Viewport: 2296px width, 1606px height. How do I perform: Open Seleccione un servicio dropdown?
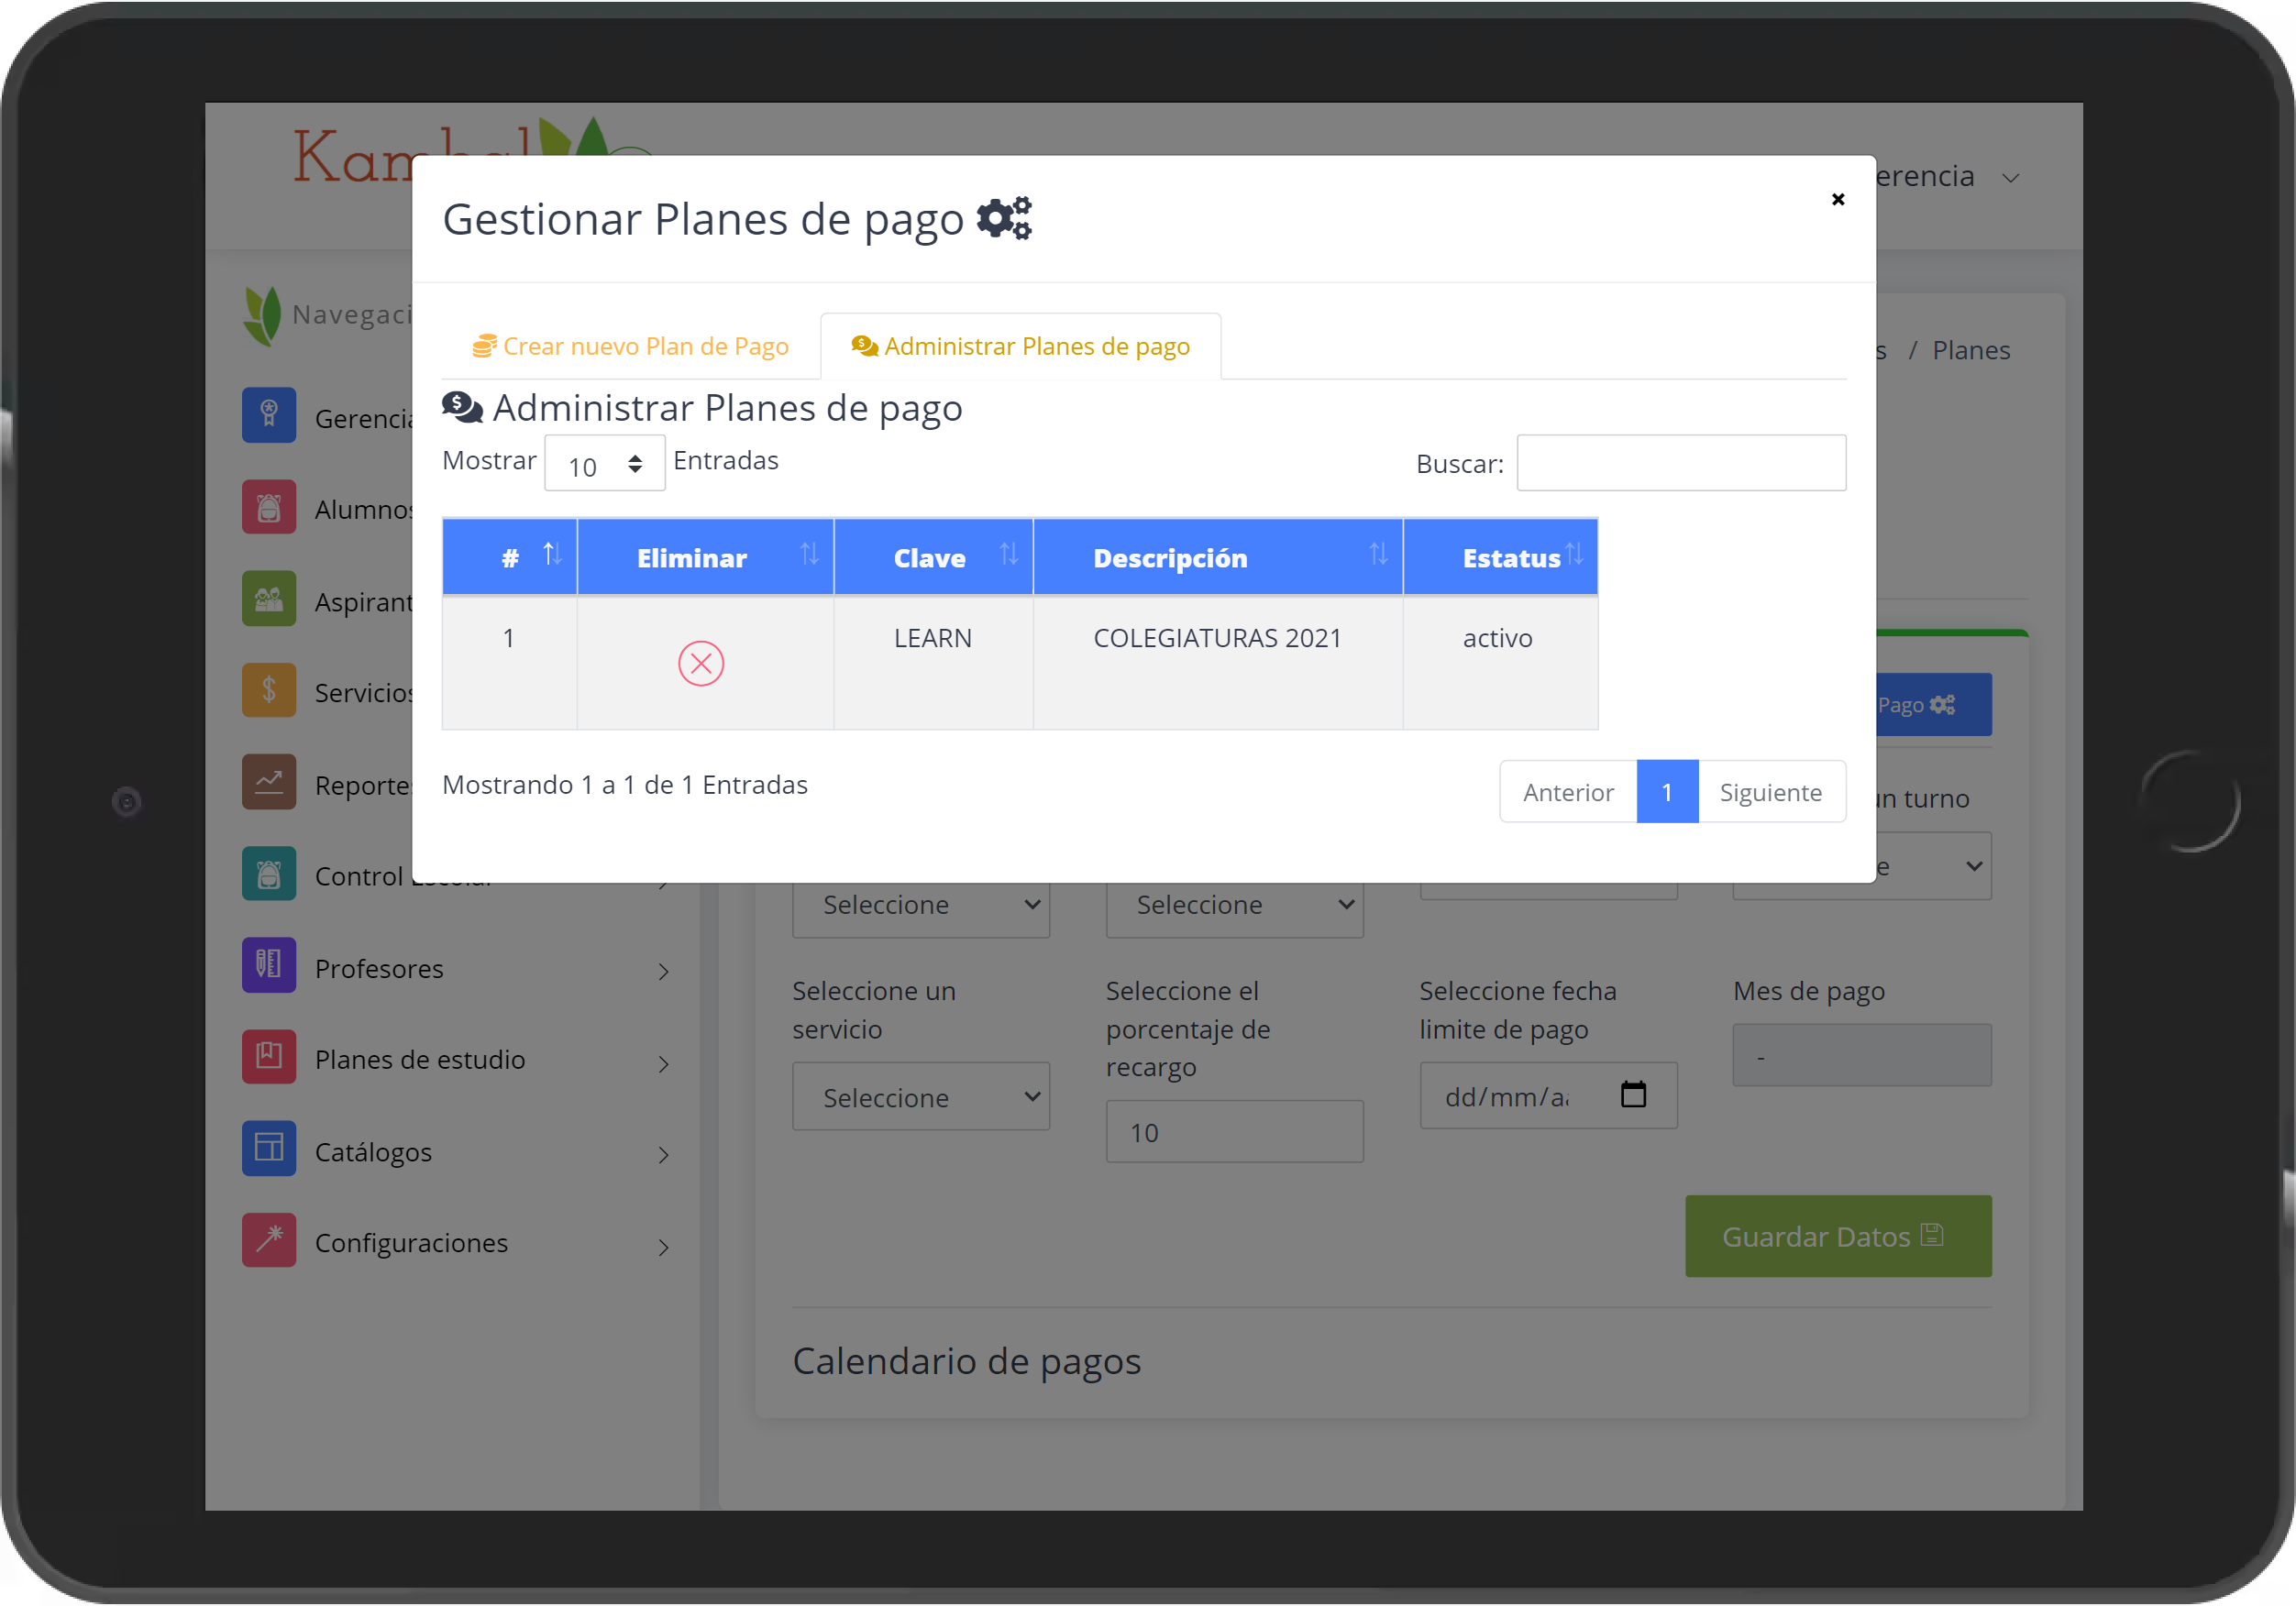pos(921,1097)
